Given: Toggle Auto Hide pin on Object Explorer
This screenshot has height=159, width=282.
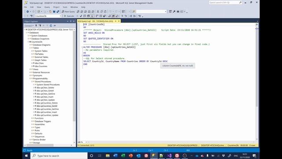Looking at the screenshot, I should tap(70, 22).
